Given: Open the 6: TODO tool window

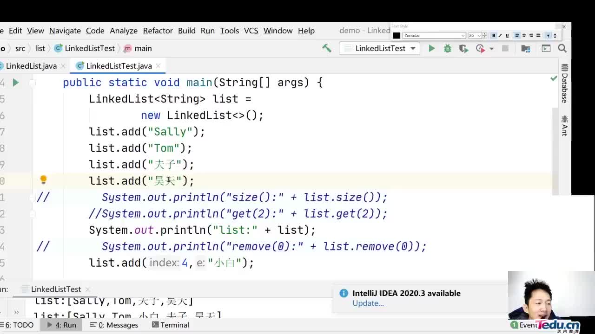Looking at the screenshot, I should click(18, 325).
